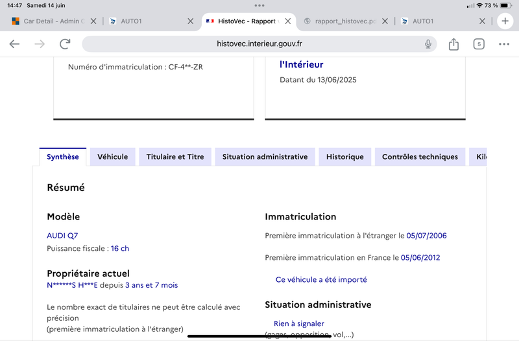Click 'Ce véhicule a été importé'
Screen dimensions: 519x341
pyautogui.click(x=321, y=280)
